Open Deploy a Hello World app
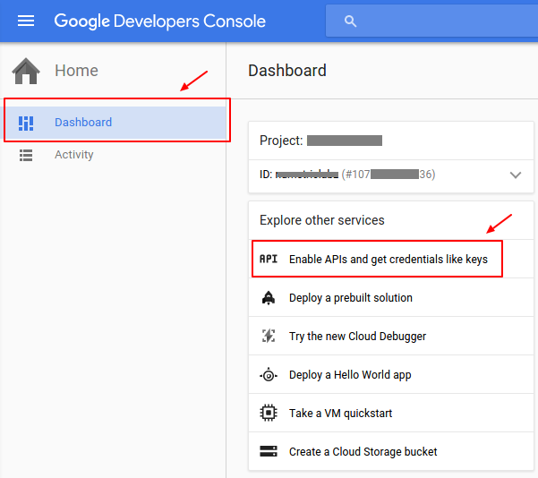 click(391, 374)
